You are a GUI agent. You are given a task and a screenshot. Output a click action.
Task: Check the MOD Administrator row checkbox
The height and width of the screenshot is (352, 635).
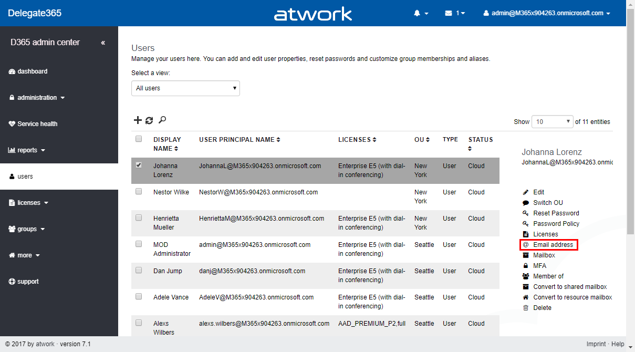(x=139, y=244)
